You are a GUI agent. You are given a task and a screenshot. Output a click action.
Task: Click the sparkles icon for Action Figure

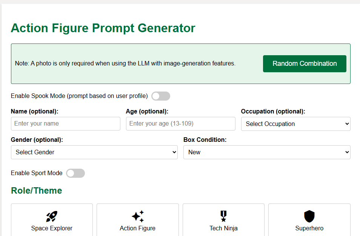(138, 216)
